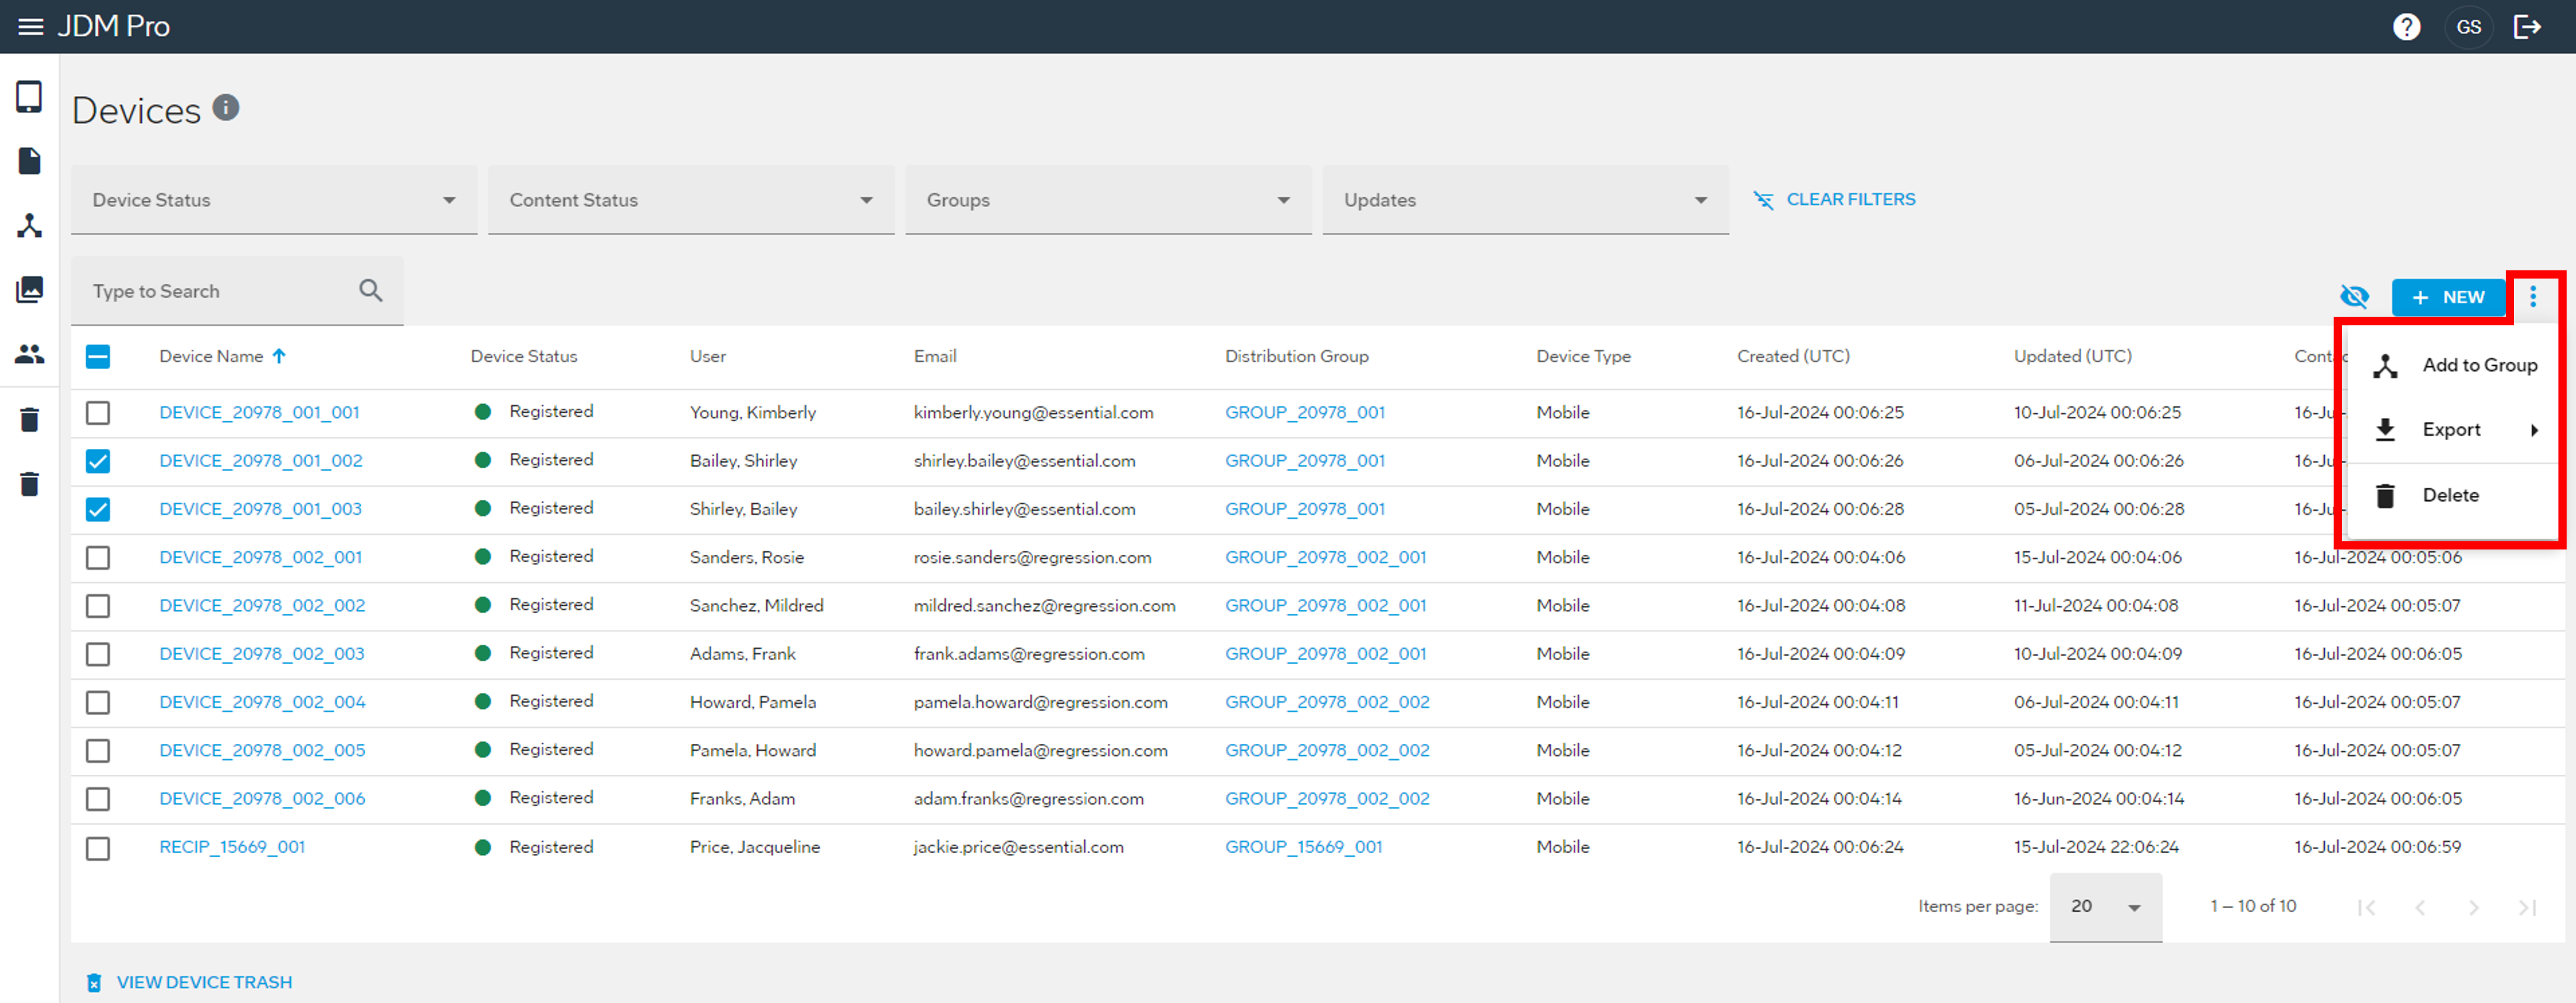
Task: Expand the Content Status filter dropdown
Action: pos(691,200)
